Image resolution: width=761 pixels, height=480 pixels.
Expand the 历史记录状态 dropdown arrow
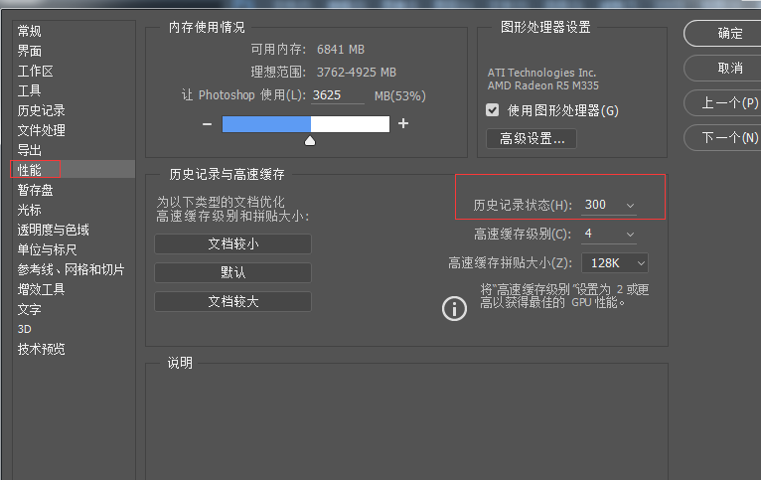(630, 206)
